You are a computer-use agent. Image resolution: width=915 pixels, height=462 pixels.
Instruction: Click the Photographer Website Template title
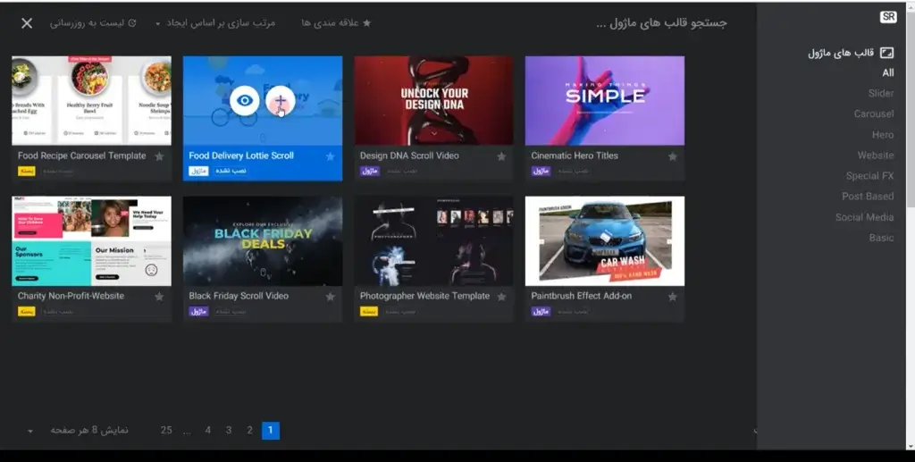pos(424,296)
